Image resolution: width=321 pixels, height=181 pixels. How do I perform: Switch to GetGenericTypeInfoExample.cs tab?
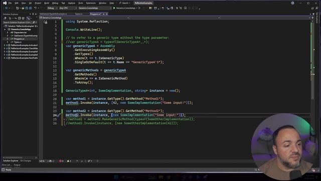click(x=54, y=14)
